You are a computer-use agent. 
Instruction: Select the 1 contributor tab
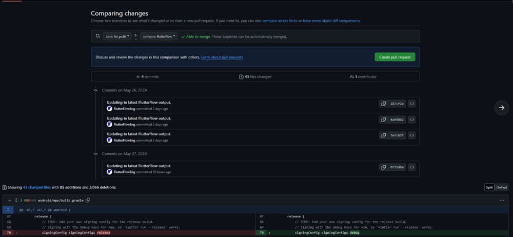[x=363, y=76]
